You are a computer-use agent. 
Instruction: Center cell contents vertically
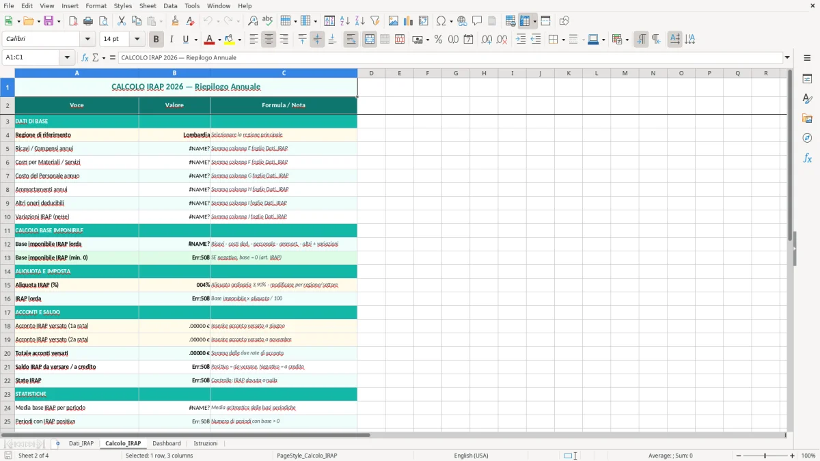[x=317, y=40]
